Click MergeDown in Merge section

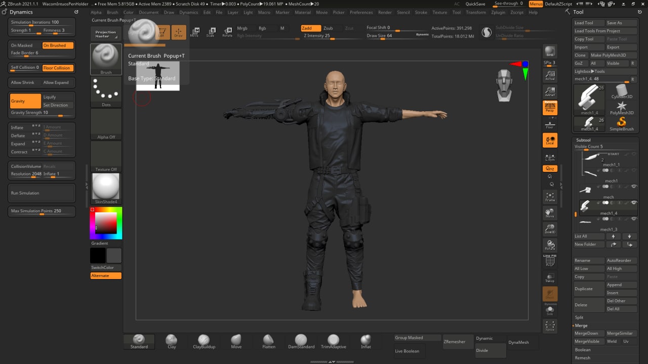(589, 333)
